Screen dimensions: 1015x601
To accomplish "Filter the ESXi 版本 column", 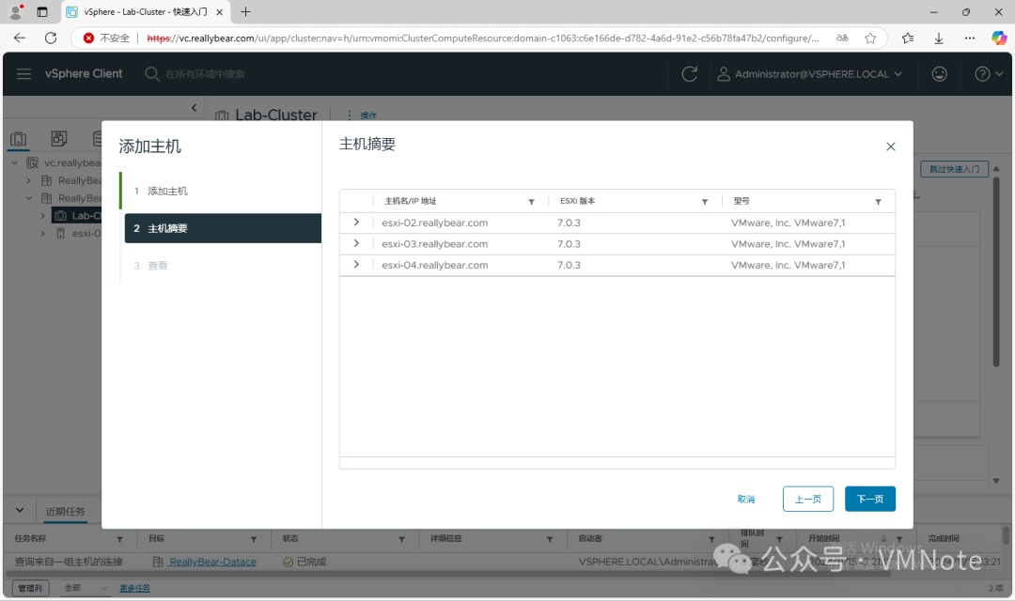I will (705, 202).
